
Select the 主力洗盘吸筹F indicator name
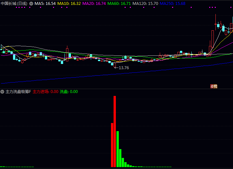point(18,91)
